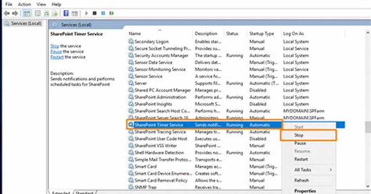Click the gear icon of SNMP Trap
The height and width of the screenshot is (194, 371).
coord(131,187)
